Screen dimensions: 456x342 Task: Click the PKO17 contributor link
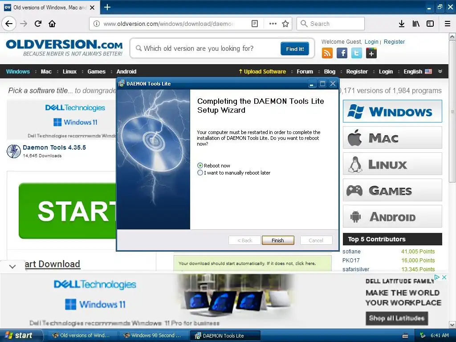351,261
